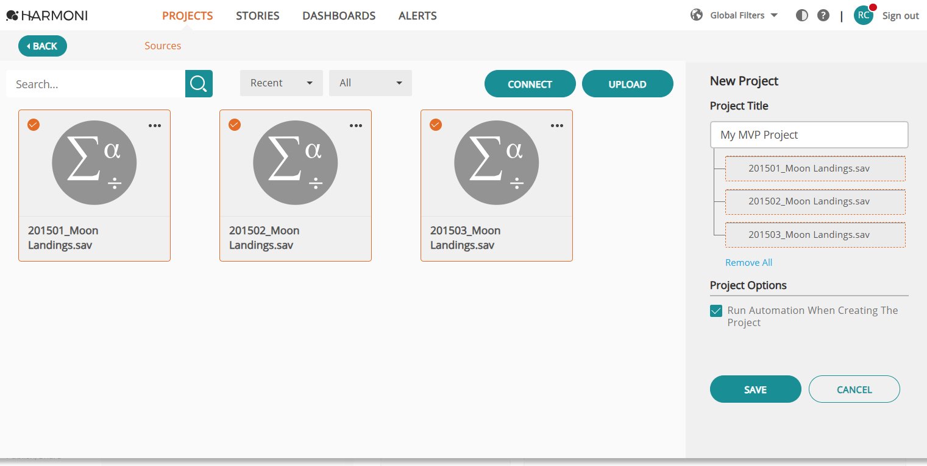Save the new project

tap(756, 389)
